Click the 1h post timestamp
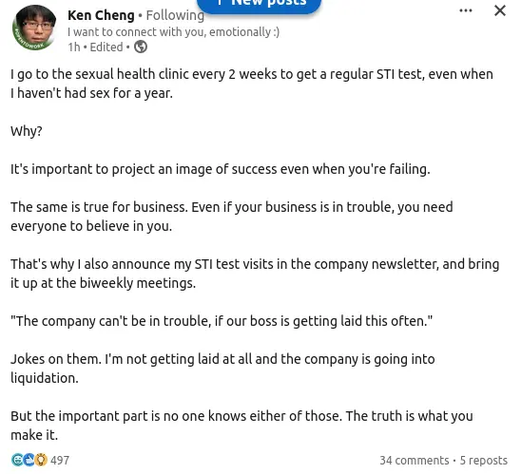The height and width of the screenshot is (474, 521). pyautogui.click(x=74, y=47)
